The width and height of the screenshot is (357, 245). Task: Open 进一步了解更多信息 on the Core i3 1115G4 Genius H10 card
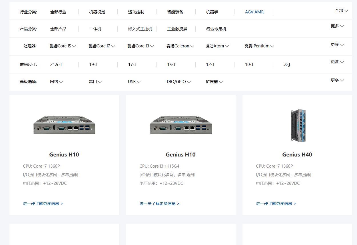tap(159, 204)
